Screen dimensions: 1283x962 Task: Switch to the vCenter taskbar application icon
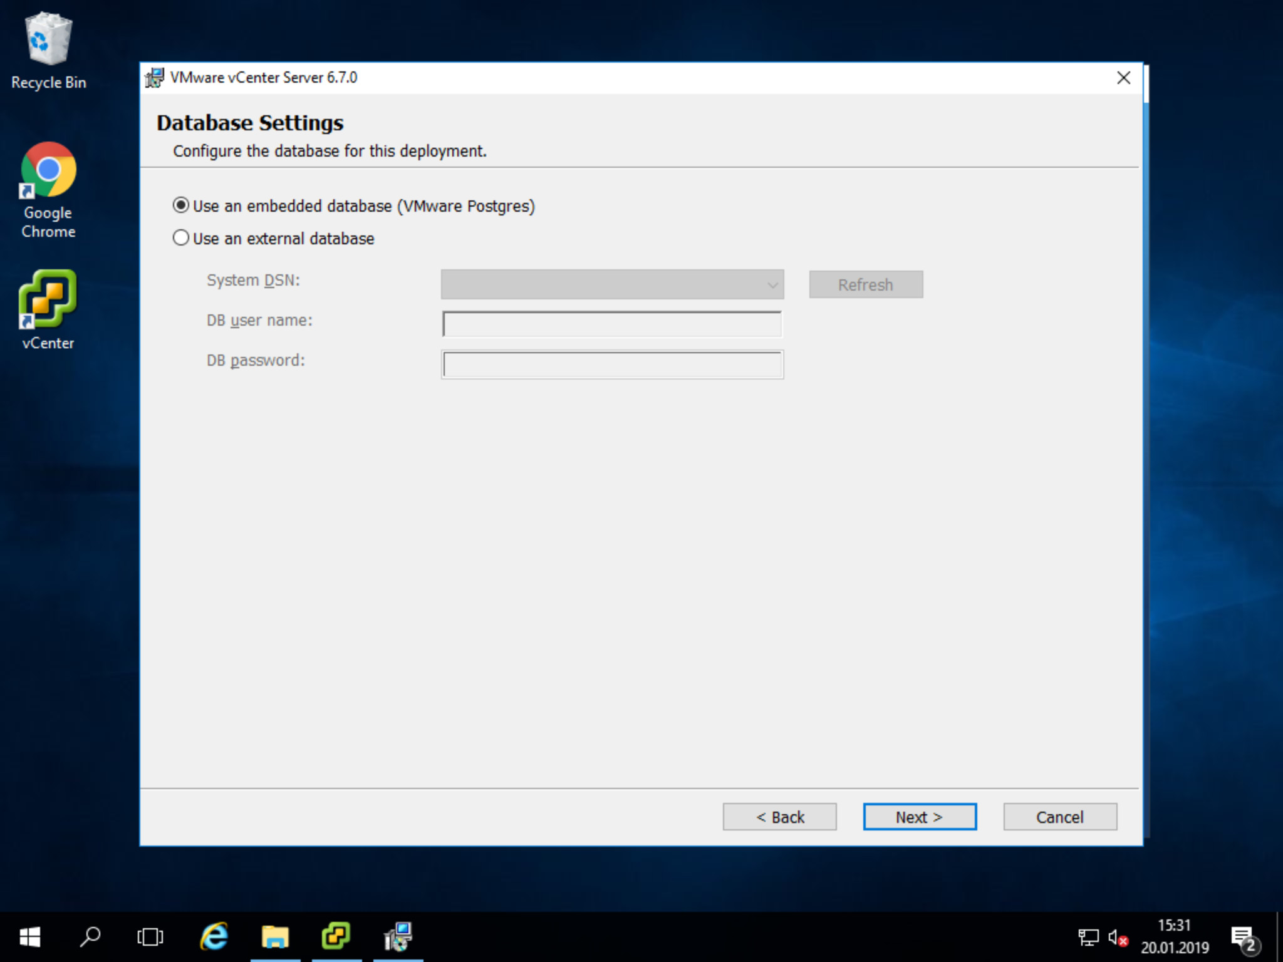coord(336,937)
